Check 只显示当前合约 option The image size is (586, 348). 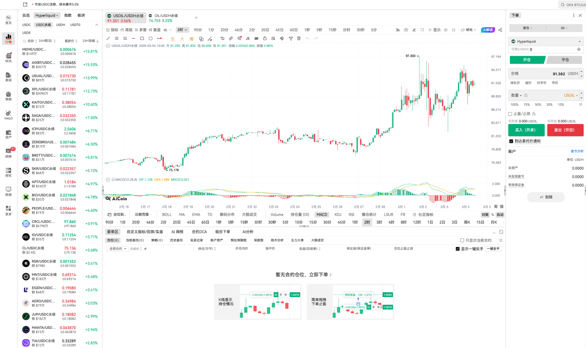462,240
